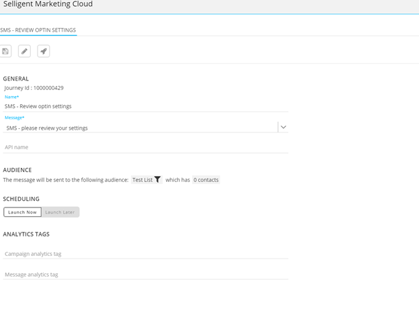This screenshot has height=311, width=419.
Task: Click the 0 contacts count
Action: tap(206, 180)
